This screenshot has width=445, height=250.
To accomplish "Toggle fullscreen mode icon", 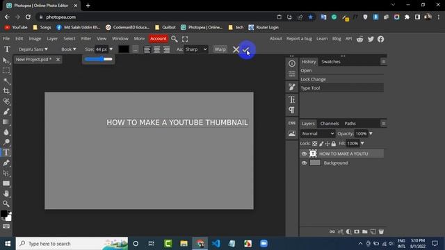I will tap(185, 39).
